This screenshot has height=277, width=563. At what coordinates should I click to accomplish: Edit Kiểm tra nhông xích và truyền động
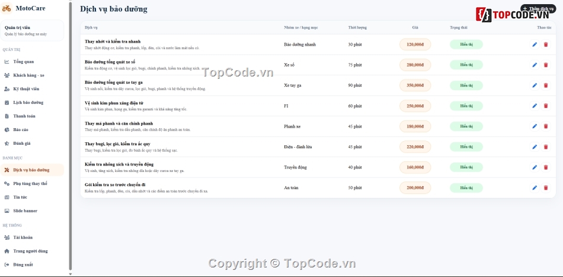tap(535, 167)
